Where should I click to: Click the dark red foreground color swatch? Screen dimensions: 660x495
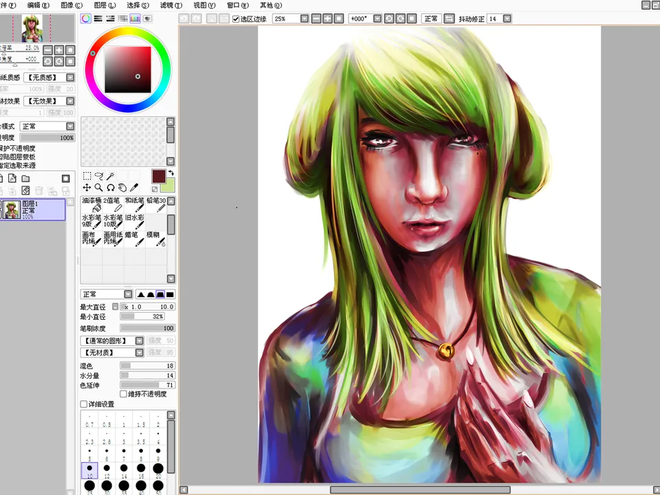159,176
